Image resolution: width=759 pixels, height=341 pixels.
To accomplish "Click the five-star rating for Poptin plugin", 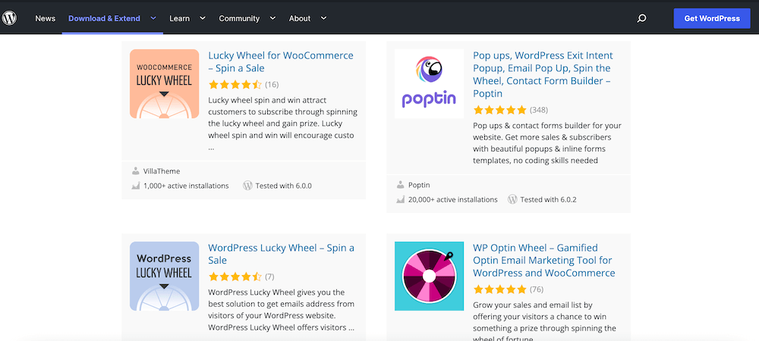I will 499,110.
